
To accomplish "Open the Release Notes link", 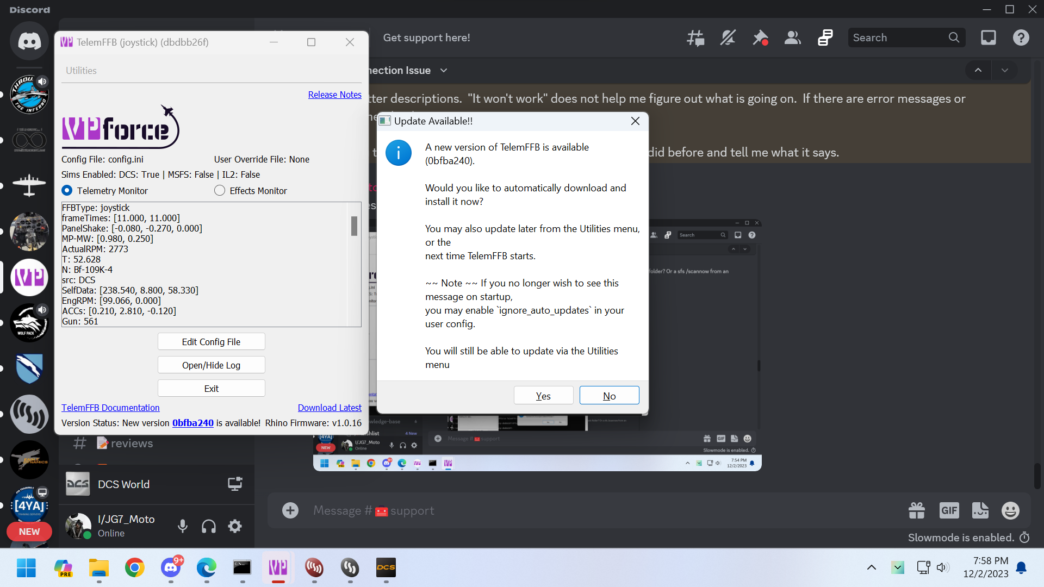I will tap(334, 95).
